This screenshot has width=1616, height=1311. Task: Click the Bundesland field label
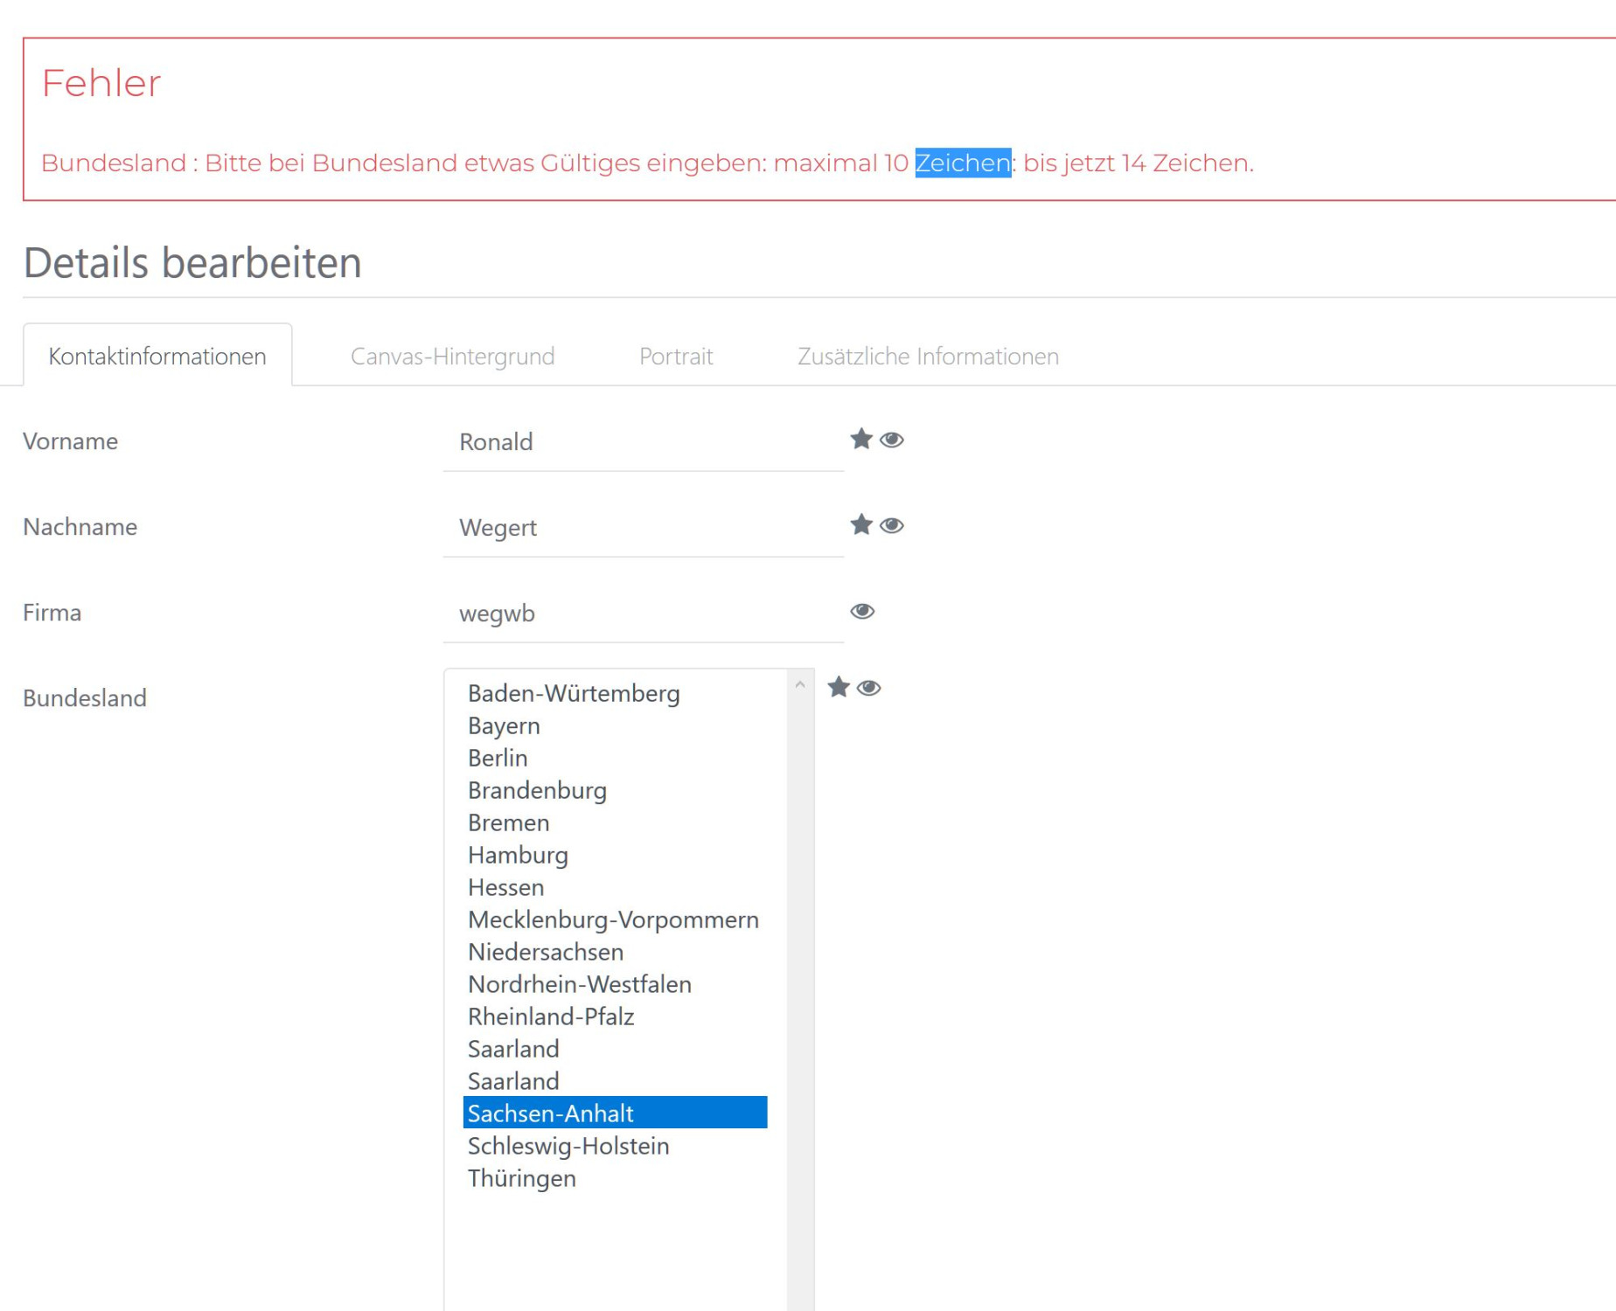tap(85, 698)
